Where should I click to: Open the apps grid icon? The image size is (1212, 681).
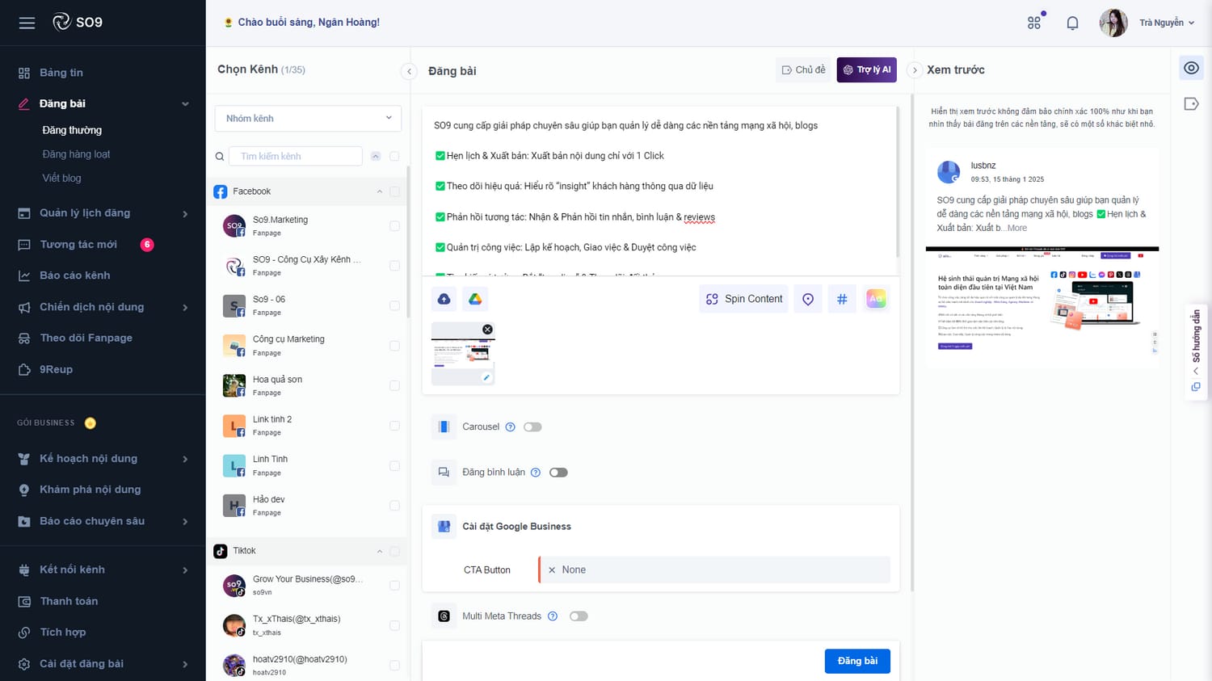tap(1034, 23)
